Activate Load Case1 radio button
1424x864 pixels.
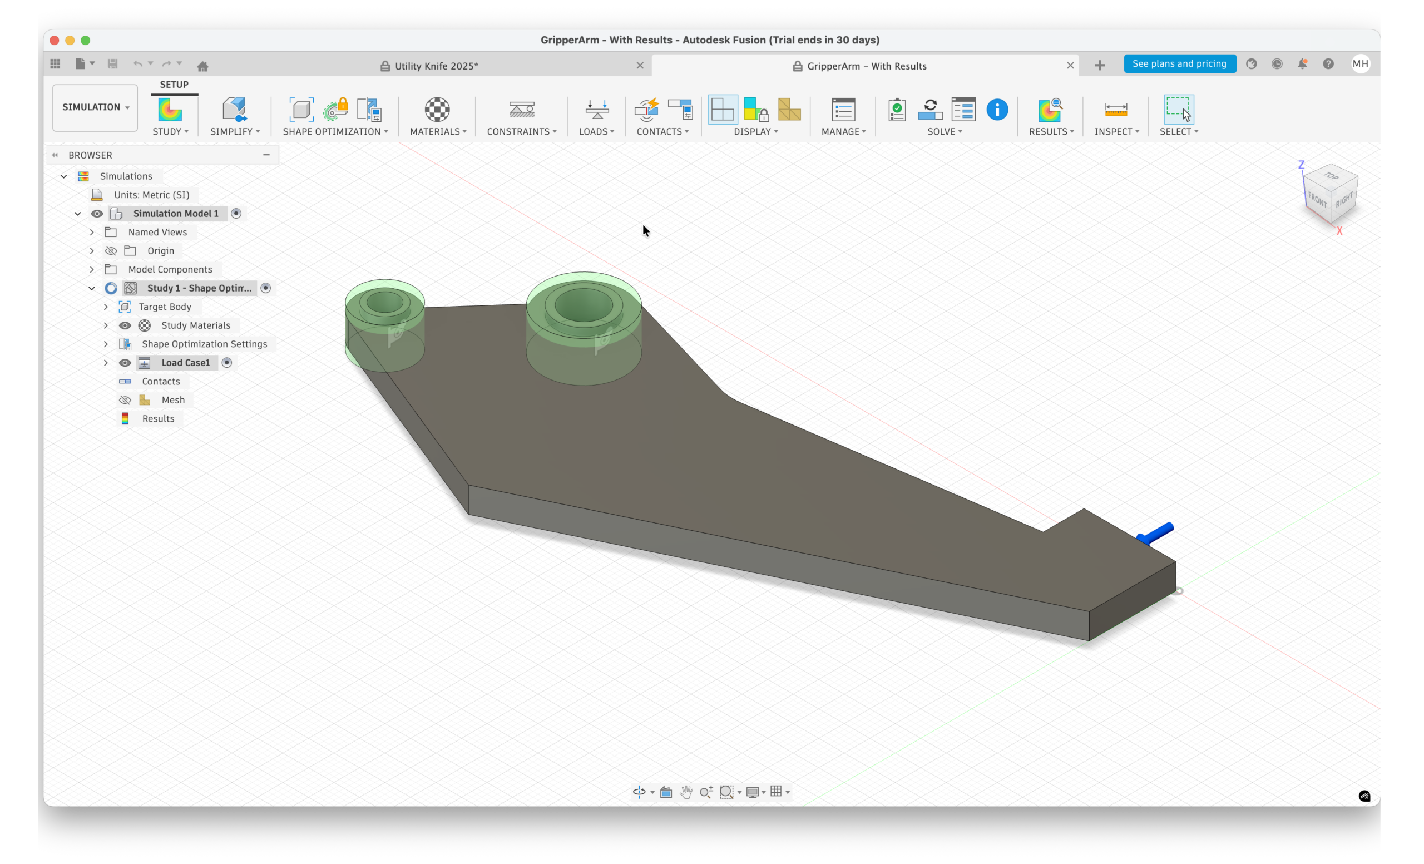coord(227,363)
